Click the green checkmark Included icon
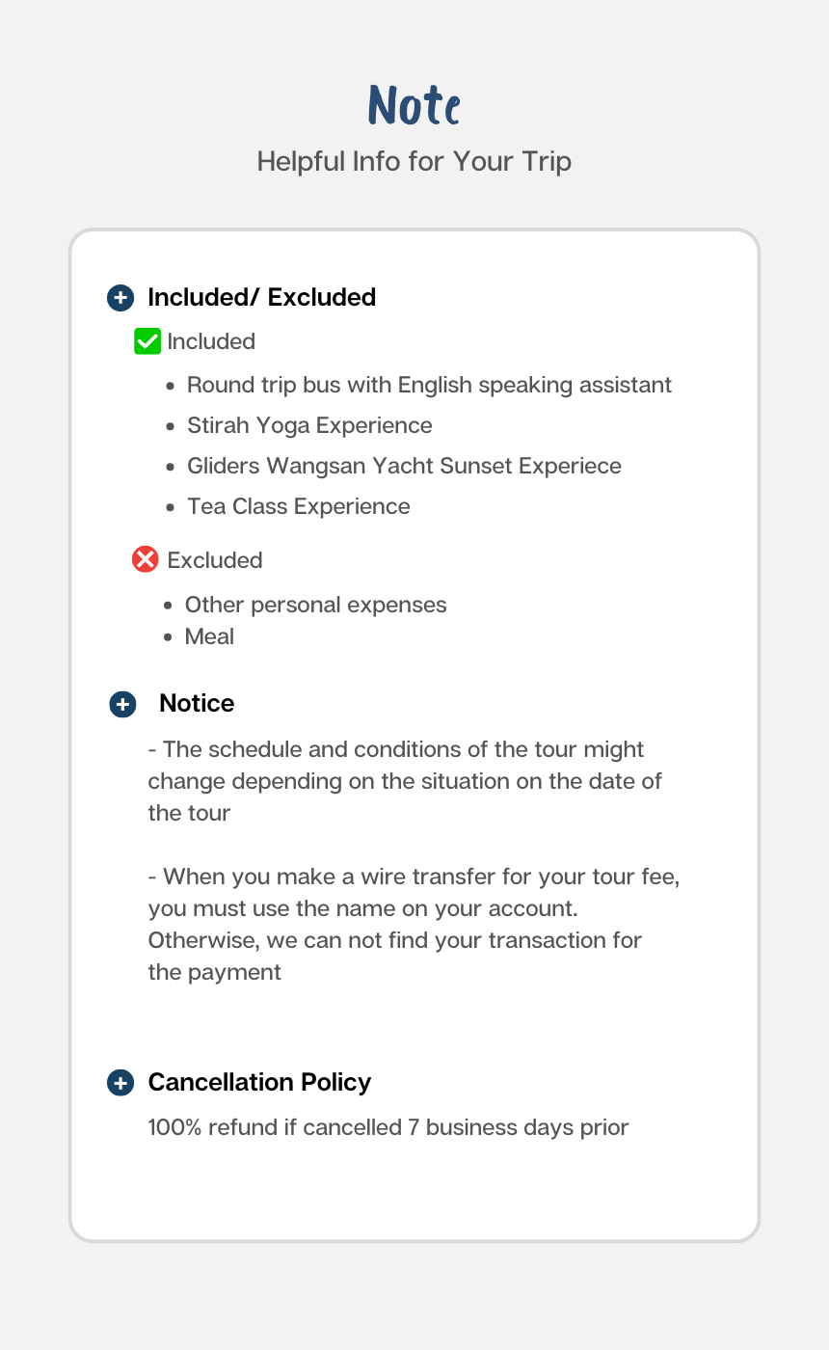The image size is (829, 1350). [x=147, y=341]
